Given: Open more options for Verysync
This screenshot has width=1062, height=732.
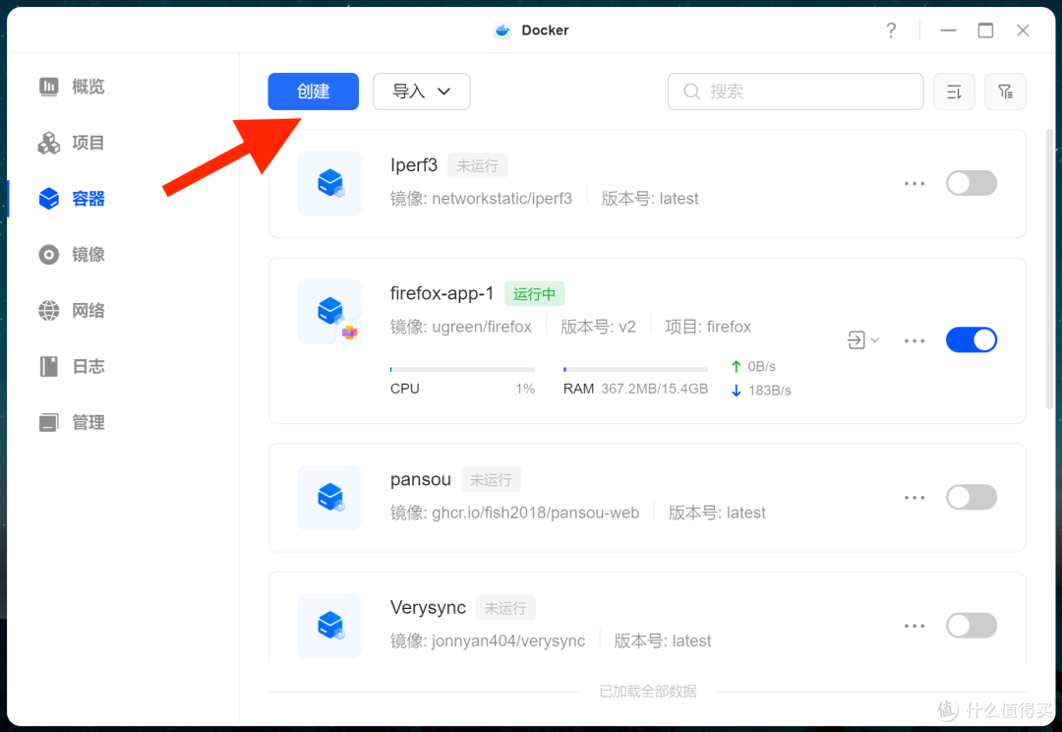Looking at the screenshot, I should [x=914, y=626].
